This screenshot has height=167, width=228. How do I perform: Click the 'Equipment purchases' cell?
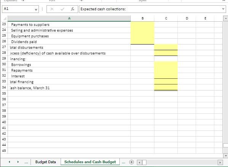69,36
